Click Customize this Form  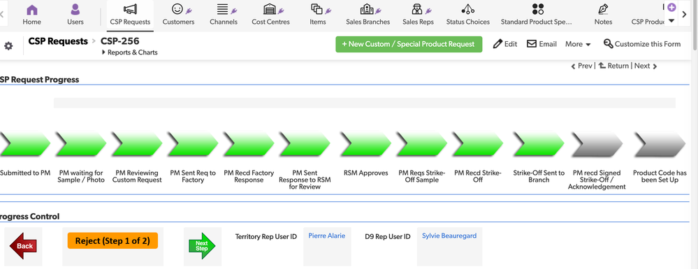642,44
